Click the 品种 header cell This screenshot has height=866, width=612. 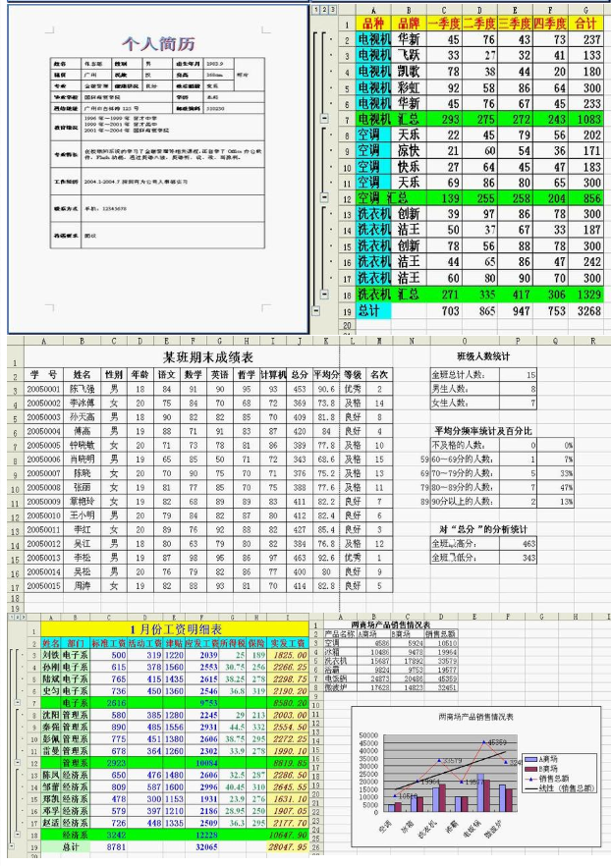(x=373, y=24)
